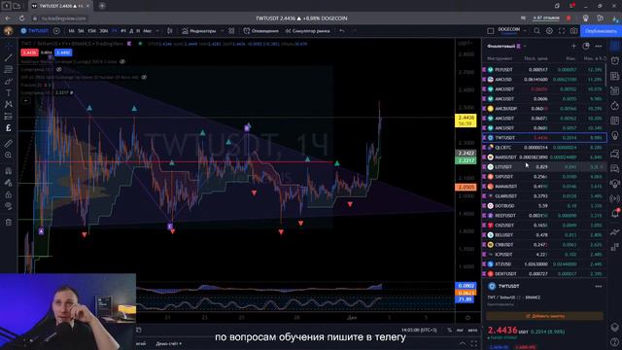This screenshot has height=350, width=622.
Task: Select the Text annotation tool
Action: [x=9, y=93]
